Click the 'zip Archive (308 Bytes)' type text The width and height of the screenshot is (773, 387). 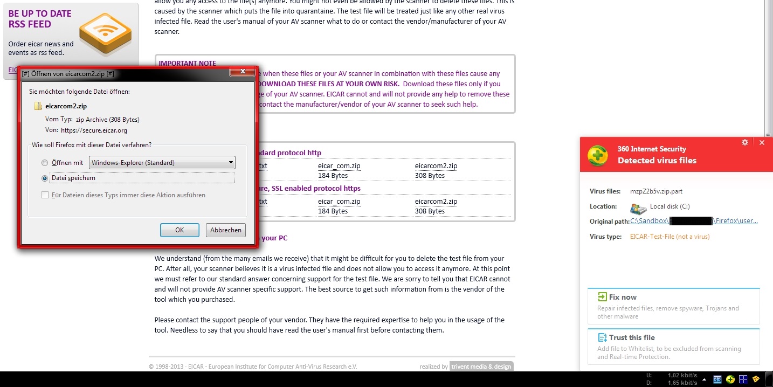107,120
